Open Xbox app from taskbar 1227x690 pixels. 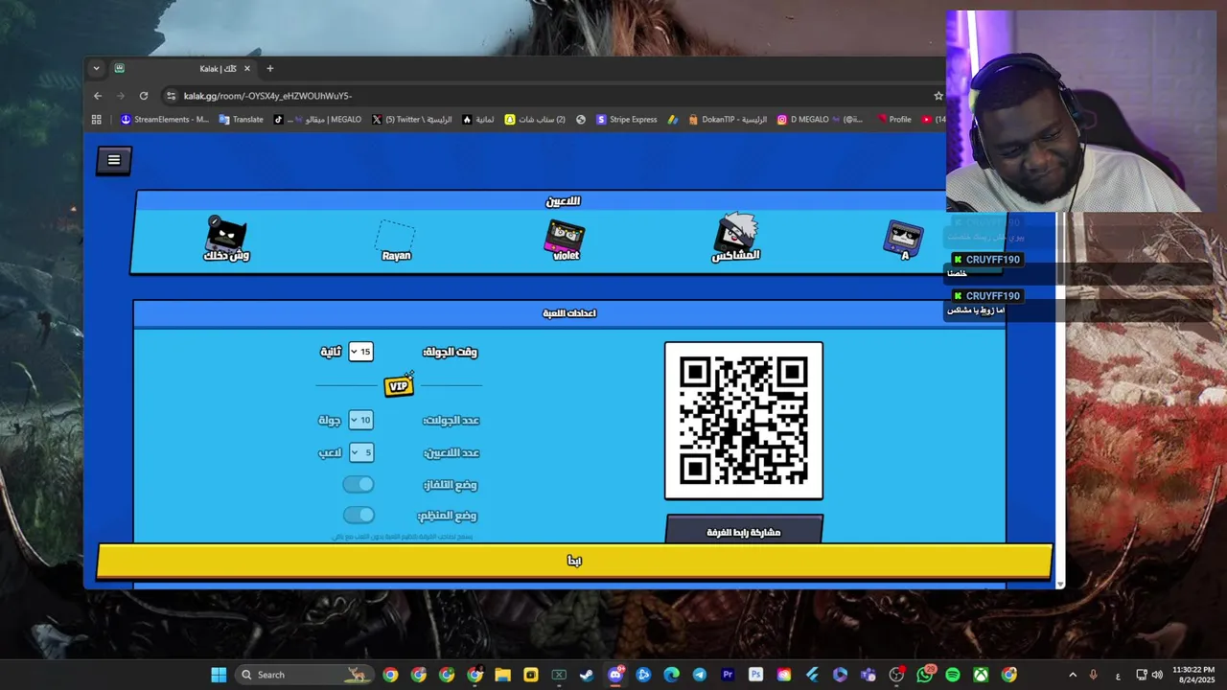click(x=981, y=675)
